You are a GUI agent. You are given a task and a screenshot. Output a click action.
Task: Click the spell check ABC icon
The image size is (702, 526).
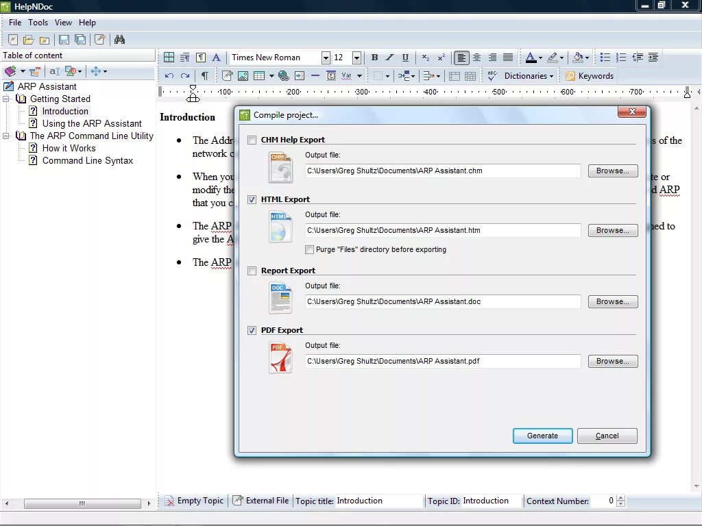(x=492, y=75)
